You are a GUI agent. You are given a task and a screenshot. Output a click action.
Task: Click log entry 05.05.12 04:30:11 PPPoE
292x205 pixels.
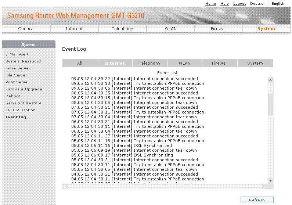coord(138,165)
